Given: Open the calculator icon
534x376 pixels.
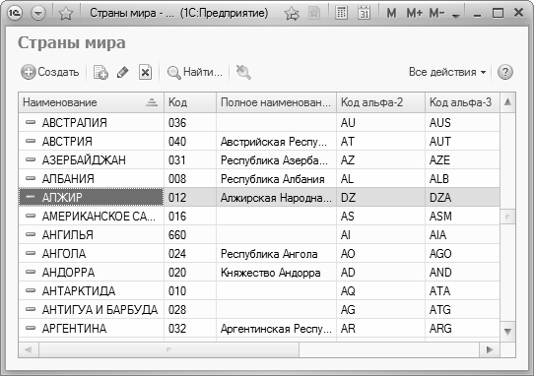Looking at the screenshot, I should coord(341,13).
